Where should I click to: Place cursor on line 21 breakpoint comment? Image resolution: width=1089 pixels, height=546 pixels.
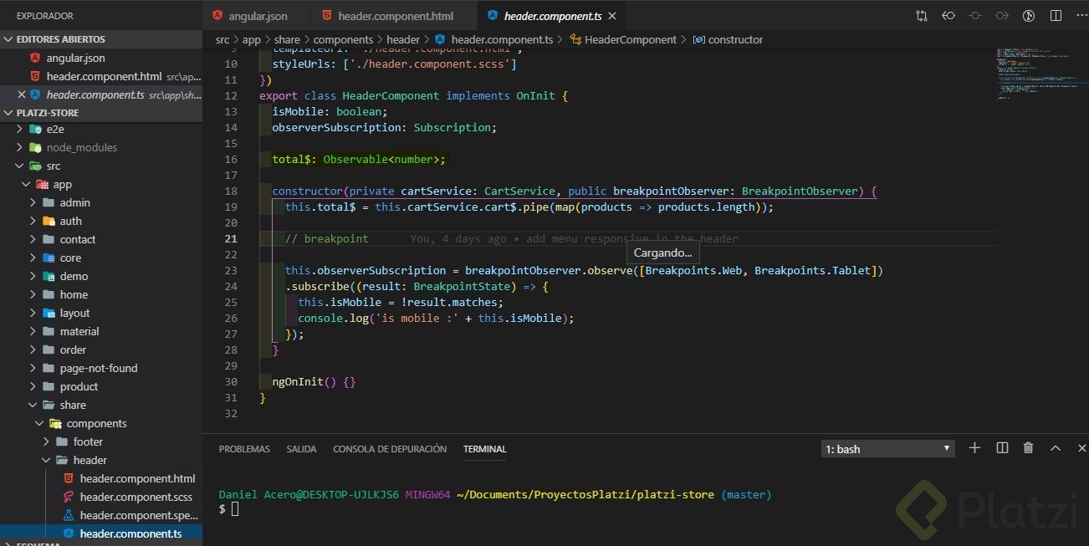tap(326, 238)
